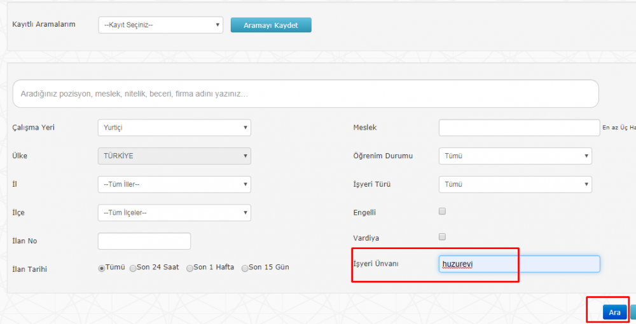Select the Son 24 Saat option

click(133, 268)
